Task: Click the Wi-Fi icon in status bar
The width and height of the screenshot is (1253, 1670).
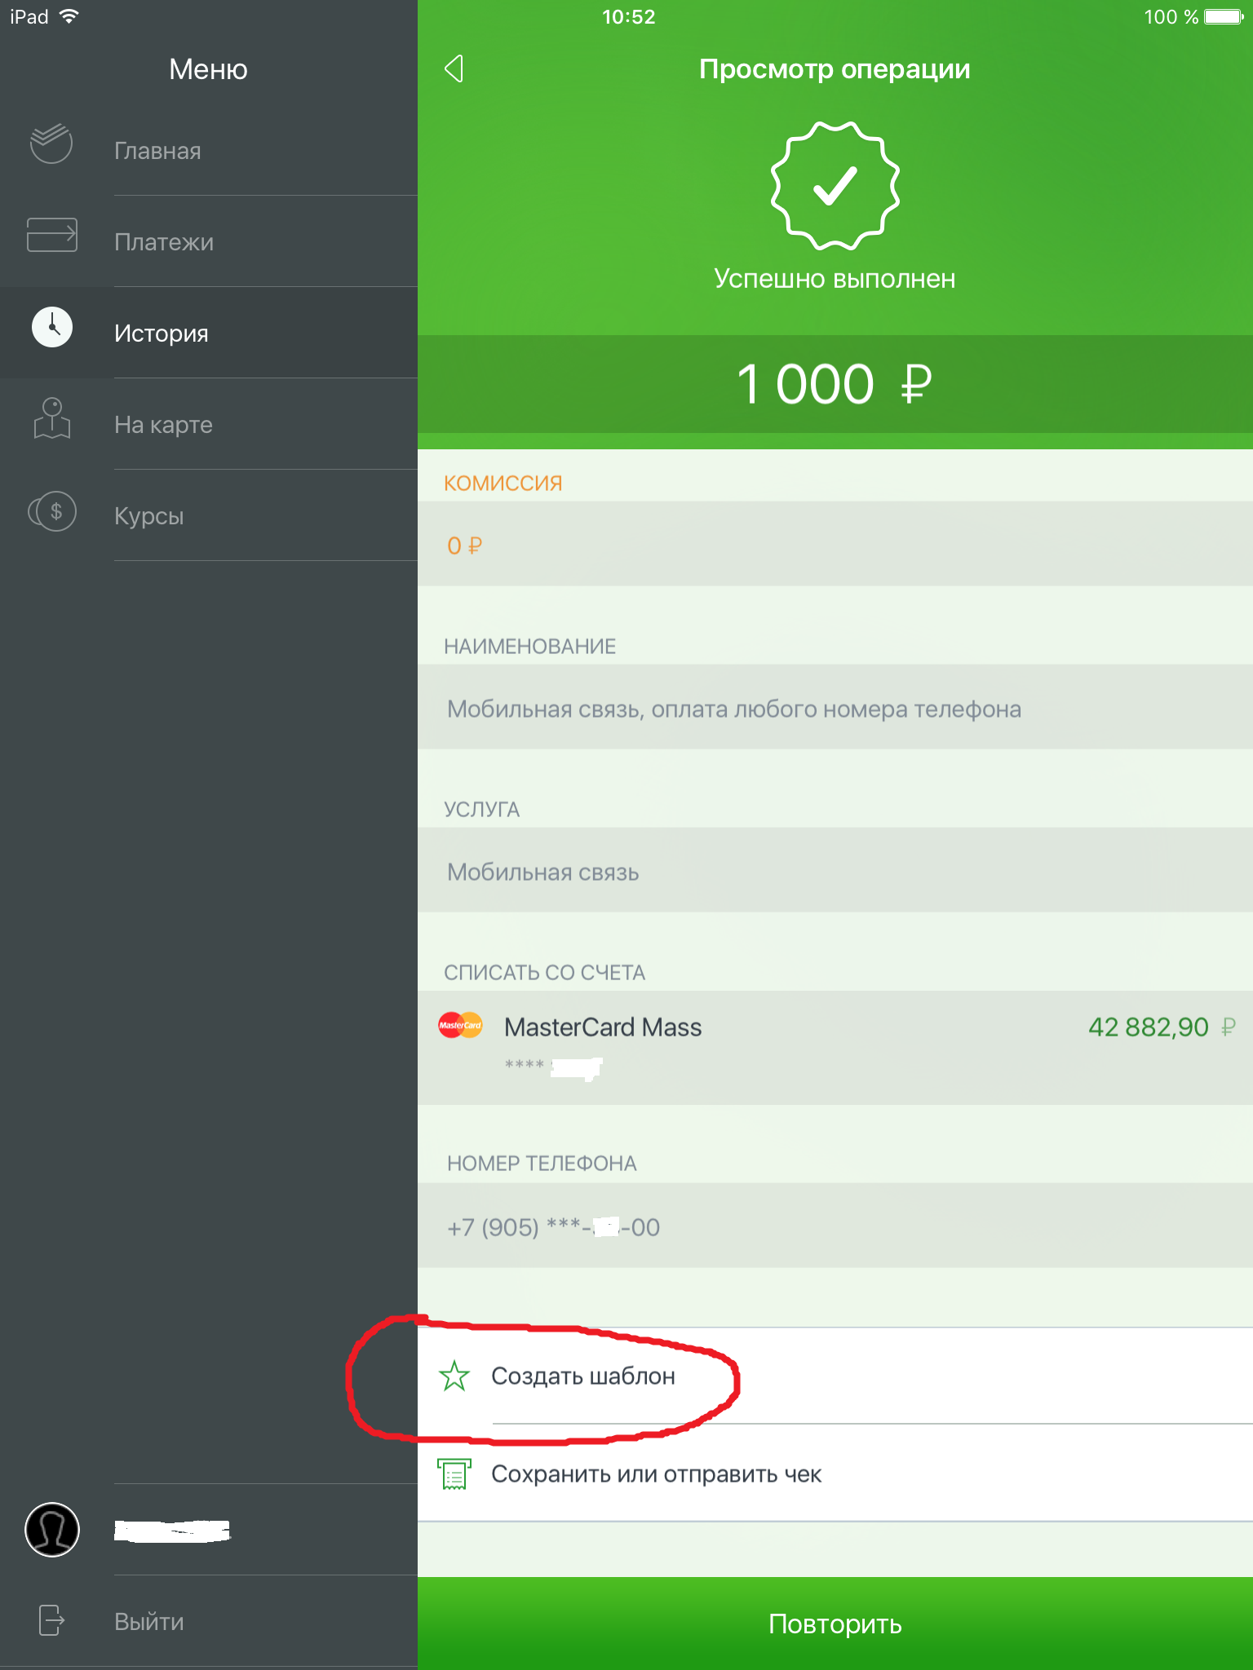Action: click(69, 16)
